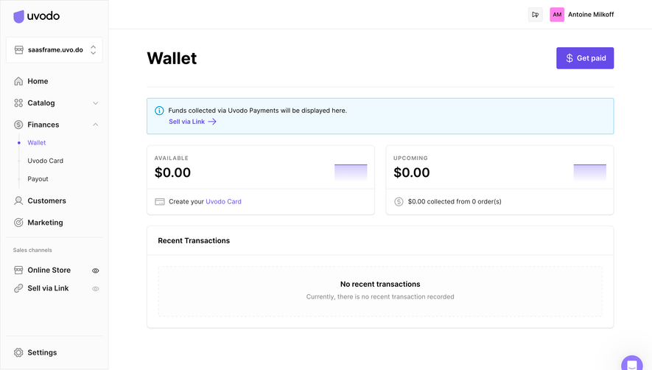Image resolution: width=652 pixels, height=370 pixels.
Task: Click the dollar icon beside collected orders
Action: 399,201
